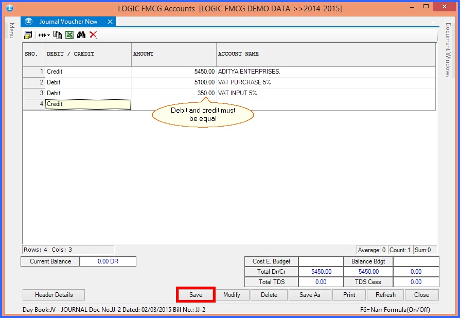Select the Credit cell in row 1

click(x=88, y=72)
